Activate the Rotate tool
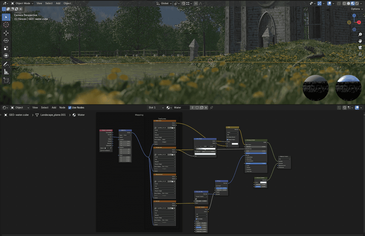This screenshot has width=365, height=236. pyautogui.click(x=6, y=40)
